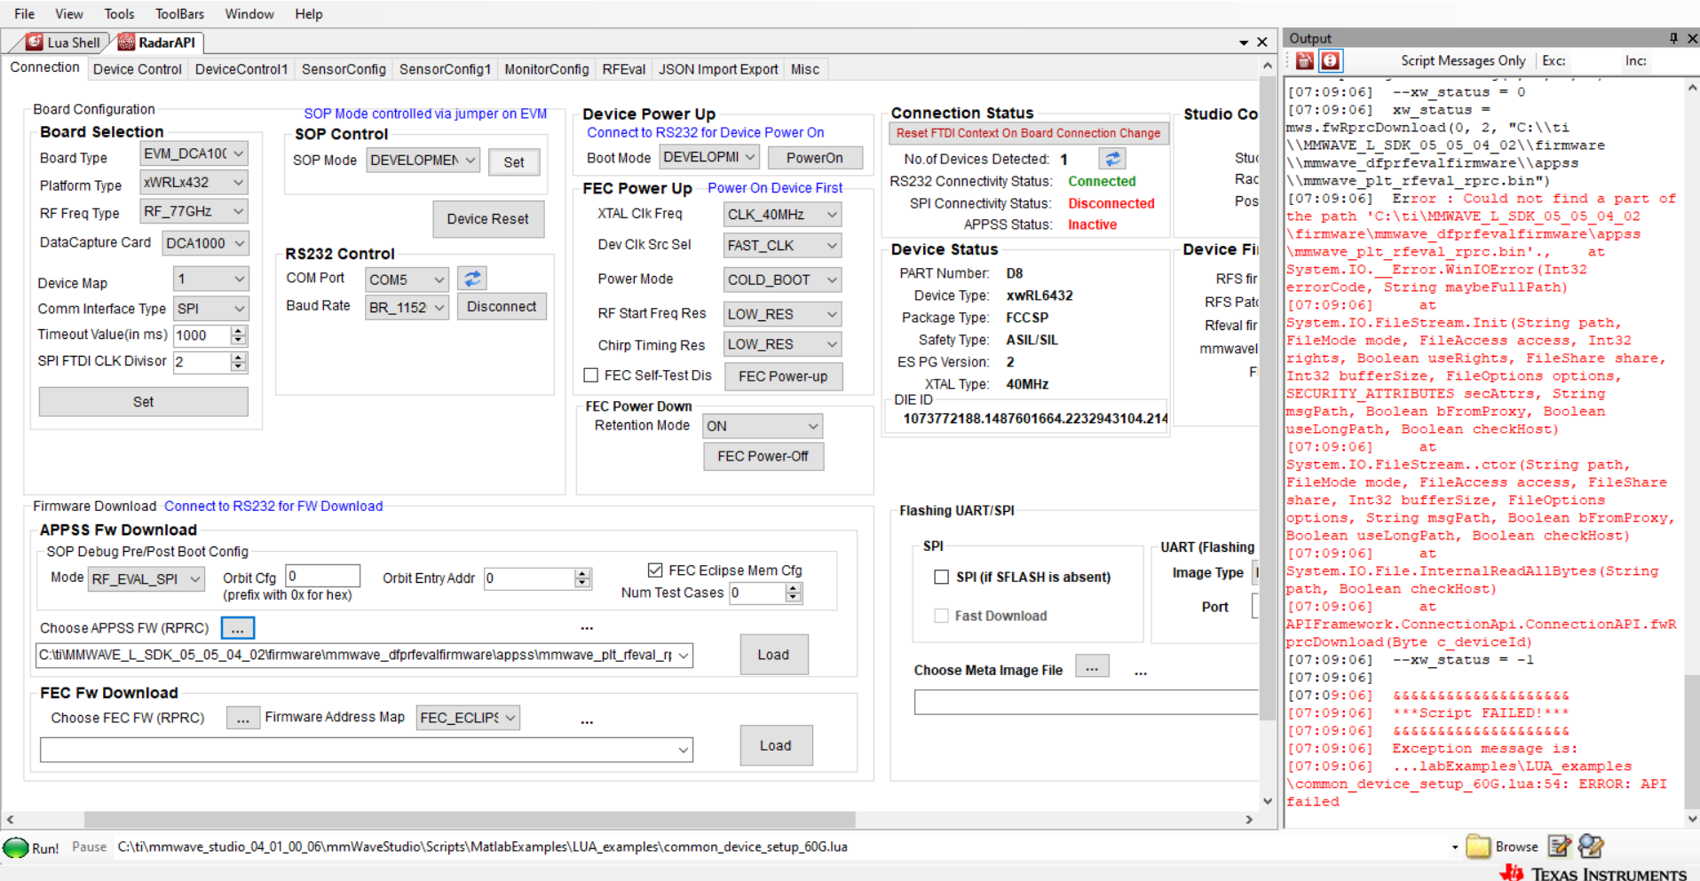1700x881 pixels.
Task: Click Set in the Board Selection group
Action: point(143,402)
